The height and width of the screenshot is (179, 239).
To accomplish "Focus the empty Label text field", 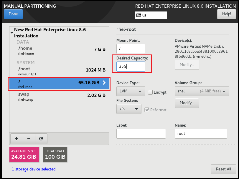I will pyautogui.click(x=141, y=134).
